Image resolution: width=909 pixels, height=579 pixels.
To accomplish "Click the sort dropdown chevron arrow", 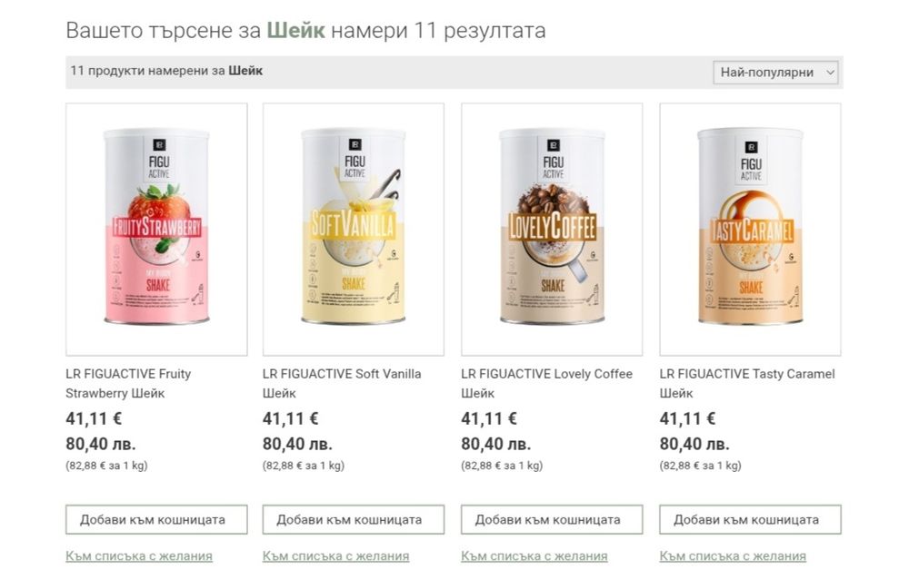I will pos(830,73).
